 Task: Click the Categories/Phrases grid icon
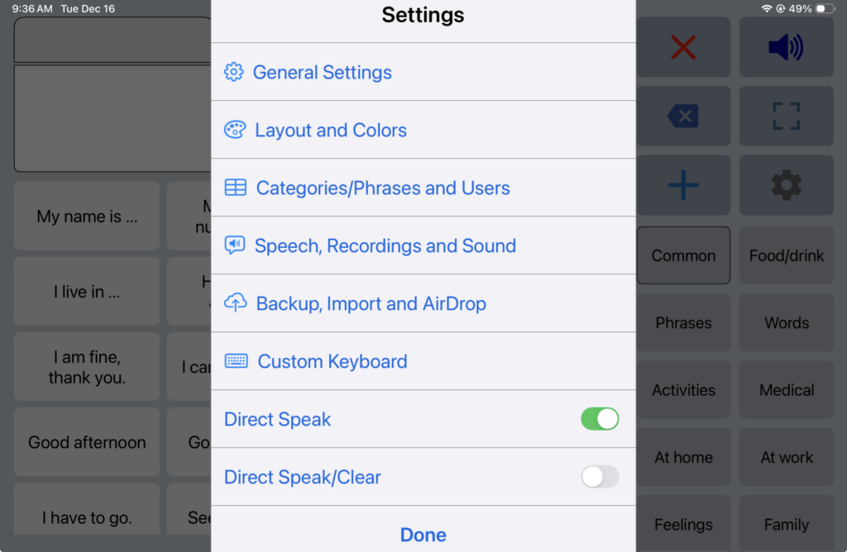[x=235, y=188]
